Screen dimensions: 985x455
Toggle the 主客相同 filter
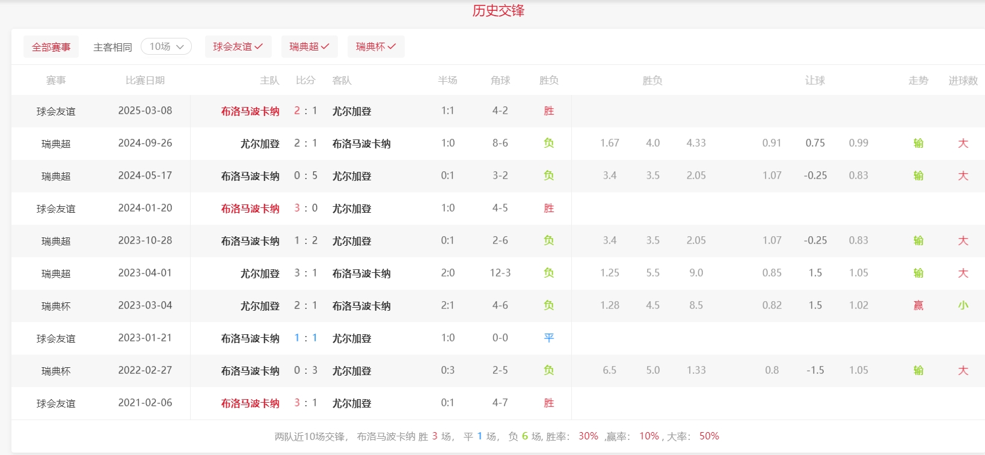(x=112, y=47)
